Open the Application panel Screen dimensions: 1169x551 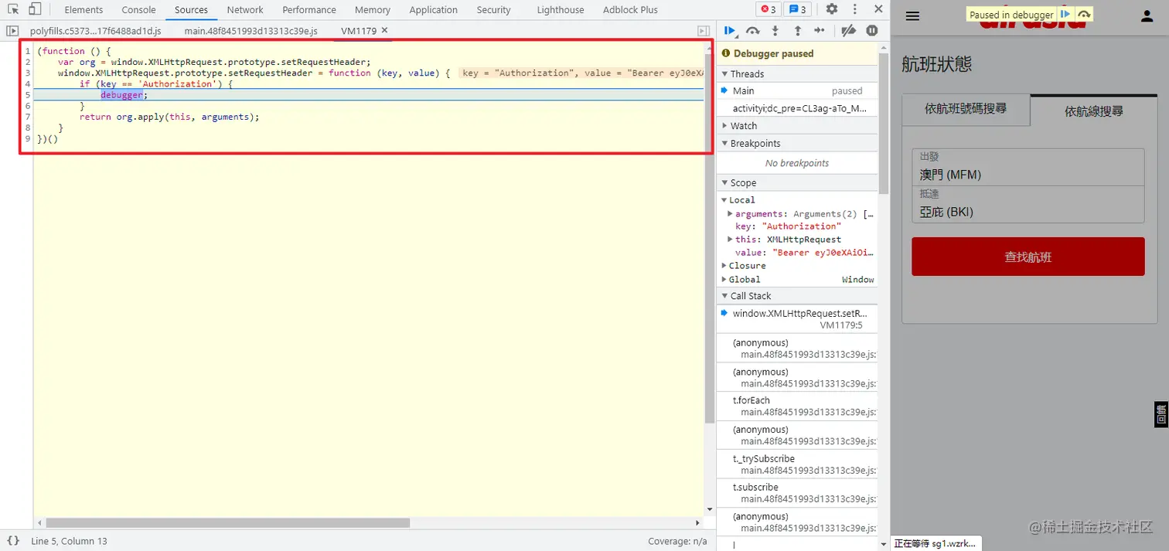tap(434, 9)
